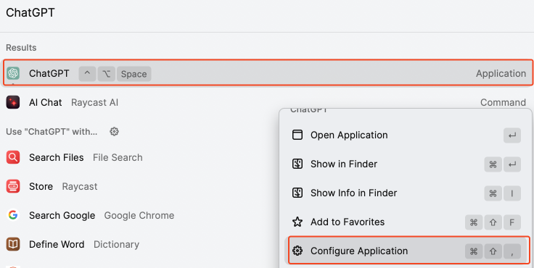This screenshot has width=534, height=268.
Task: Click the search field containing ChatGPT
Action: coord(267,13)
